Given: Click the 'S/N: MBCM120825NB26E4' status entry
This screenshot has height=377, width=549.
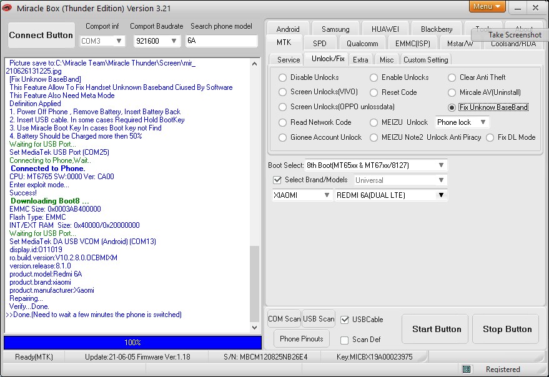Looking at the screenshot, I should tap(265, 357).
